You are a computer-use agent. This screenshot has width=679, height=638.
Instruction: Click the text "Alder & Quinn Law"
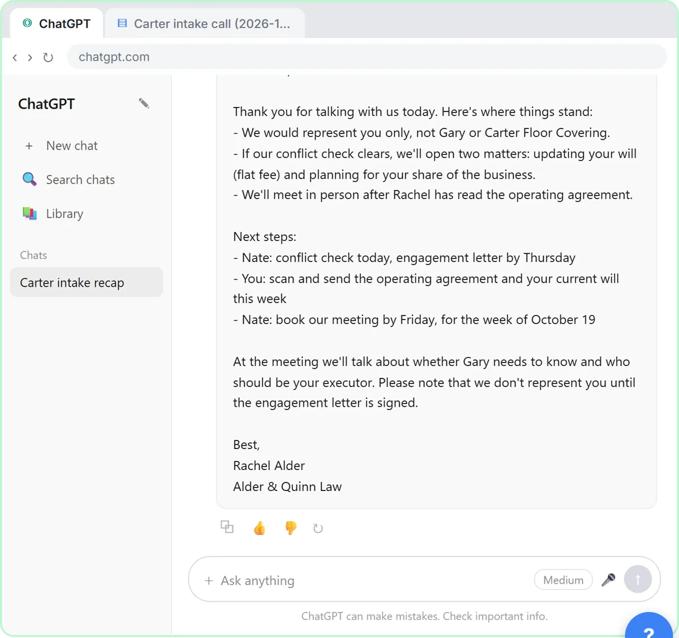[x=287, y=486]
